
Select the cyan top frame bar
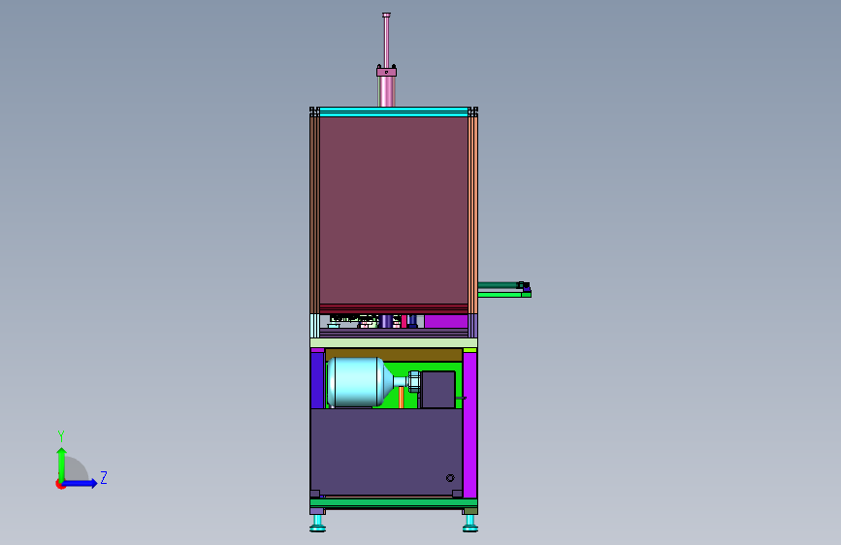(x=394, y=112)
